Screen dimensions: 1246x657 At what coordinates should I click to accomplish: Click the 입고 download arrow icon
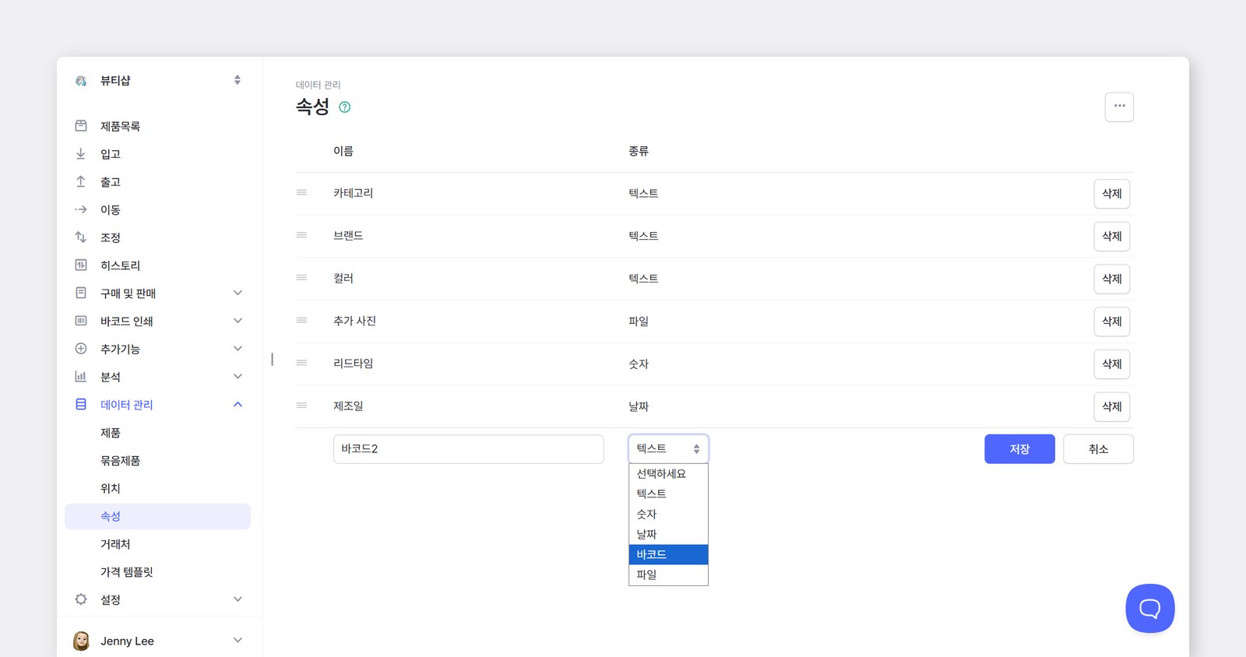point(81,154)
